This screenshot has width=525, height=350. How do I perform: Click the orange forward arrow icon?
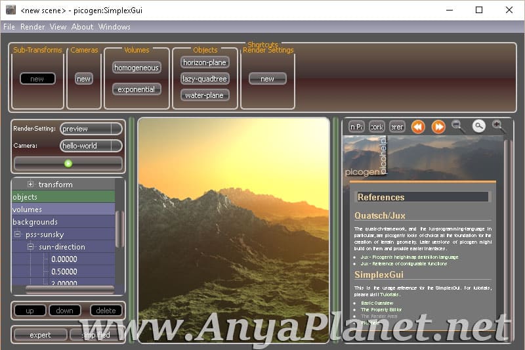coord(438,127)
